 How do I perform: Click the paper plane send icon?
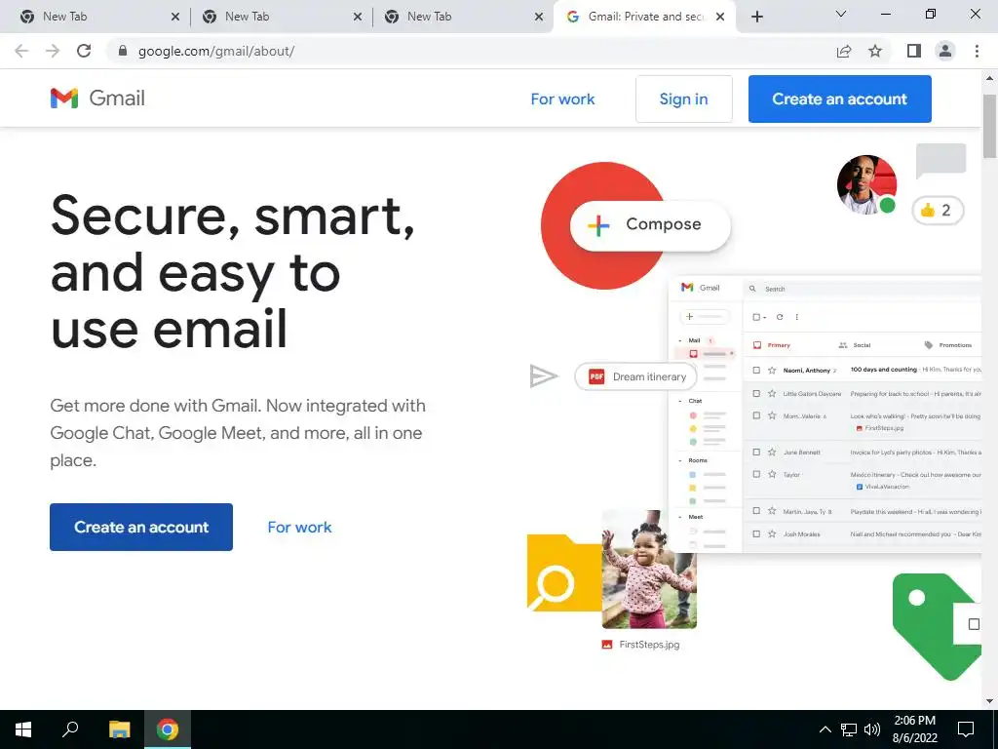(x=543, y=375)
